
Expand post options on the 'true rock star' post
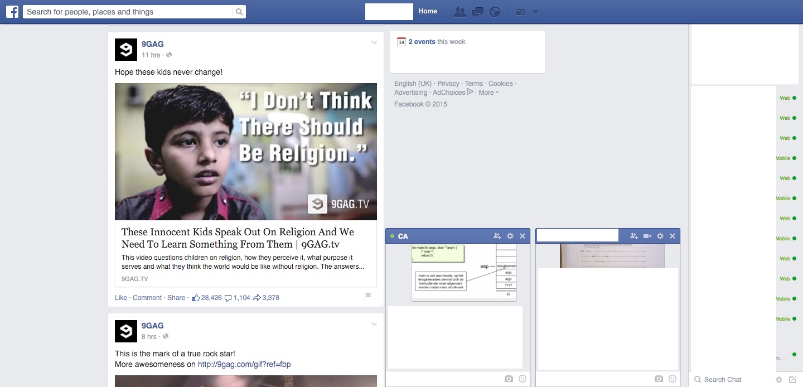(x=374, y=325)
